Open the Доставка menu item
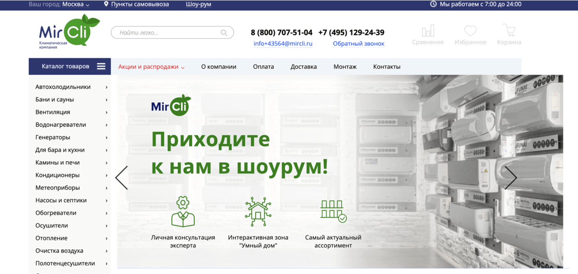 [x=303, y=67]
